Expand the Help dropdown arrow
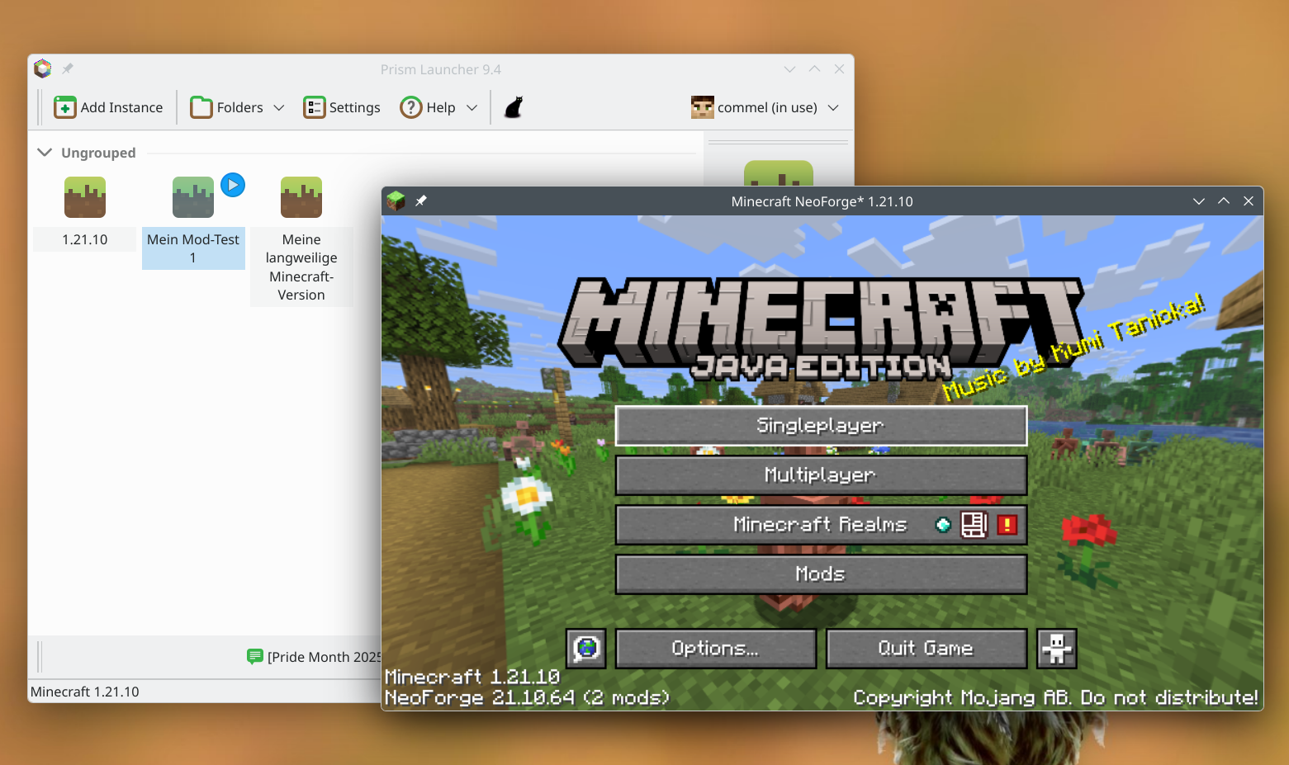1289x765 pixels. (x=472, y=107)
